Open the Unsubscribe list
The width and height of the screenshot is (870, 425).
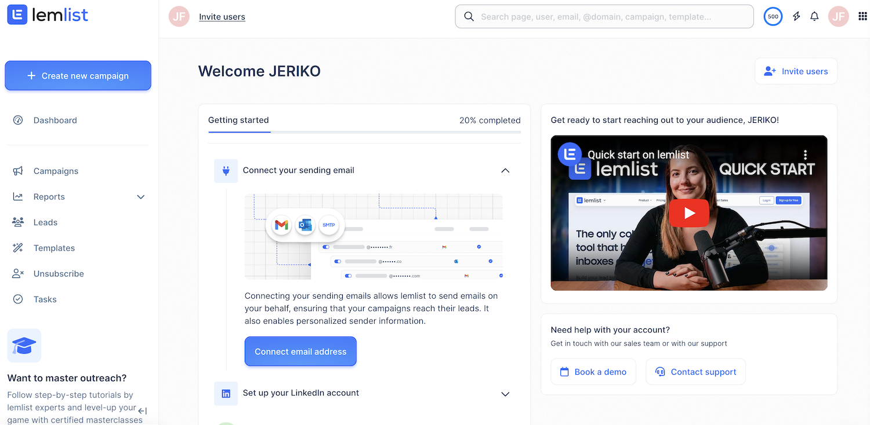click(59, 274)
